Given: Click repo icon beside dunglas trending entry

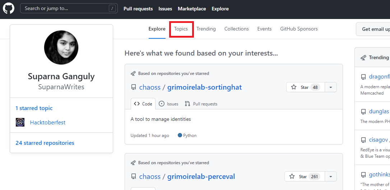Looking at the screenshot, I should (363, 111).
